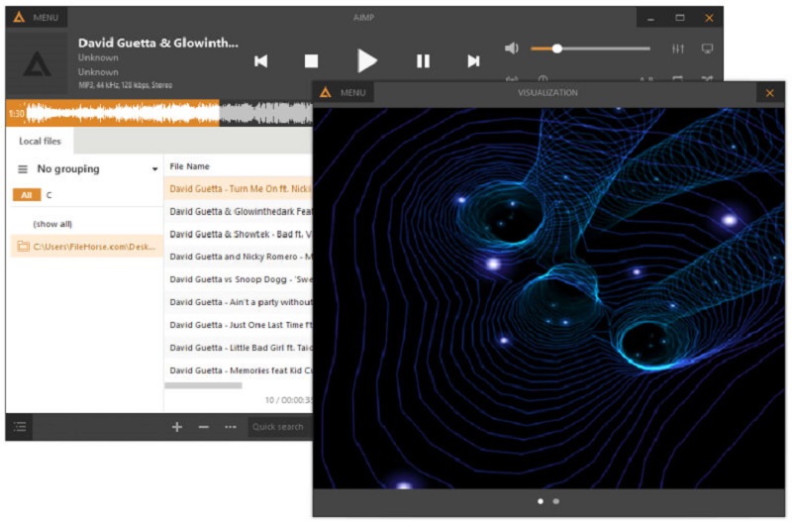Mute audio via the speaker icon
Viewport: 792px width, 523px height.
511,49
